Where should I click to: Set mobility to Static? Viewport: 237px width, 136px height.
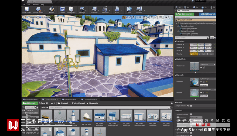pos(194,54)
